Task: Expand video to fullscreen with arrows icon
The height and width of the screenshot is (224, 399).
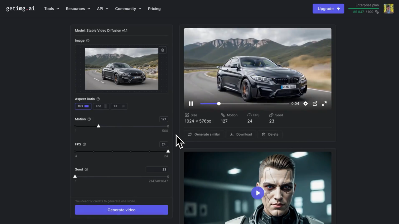Action: [324, 104]
